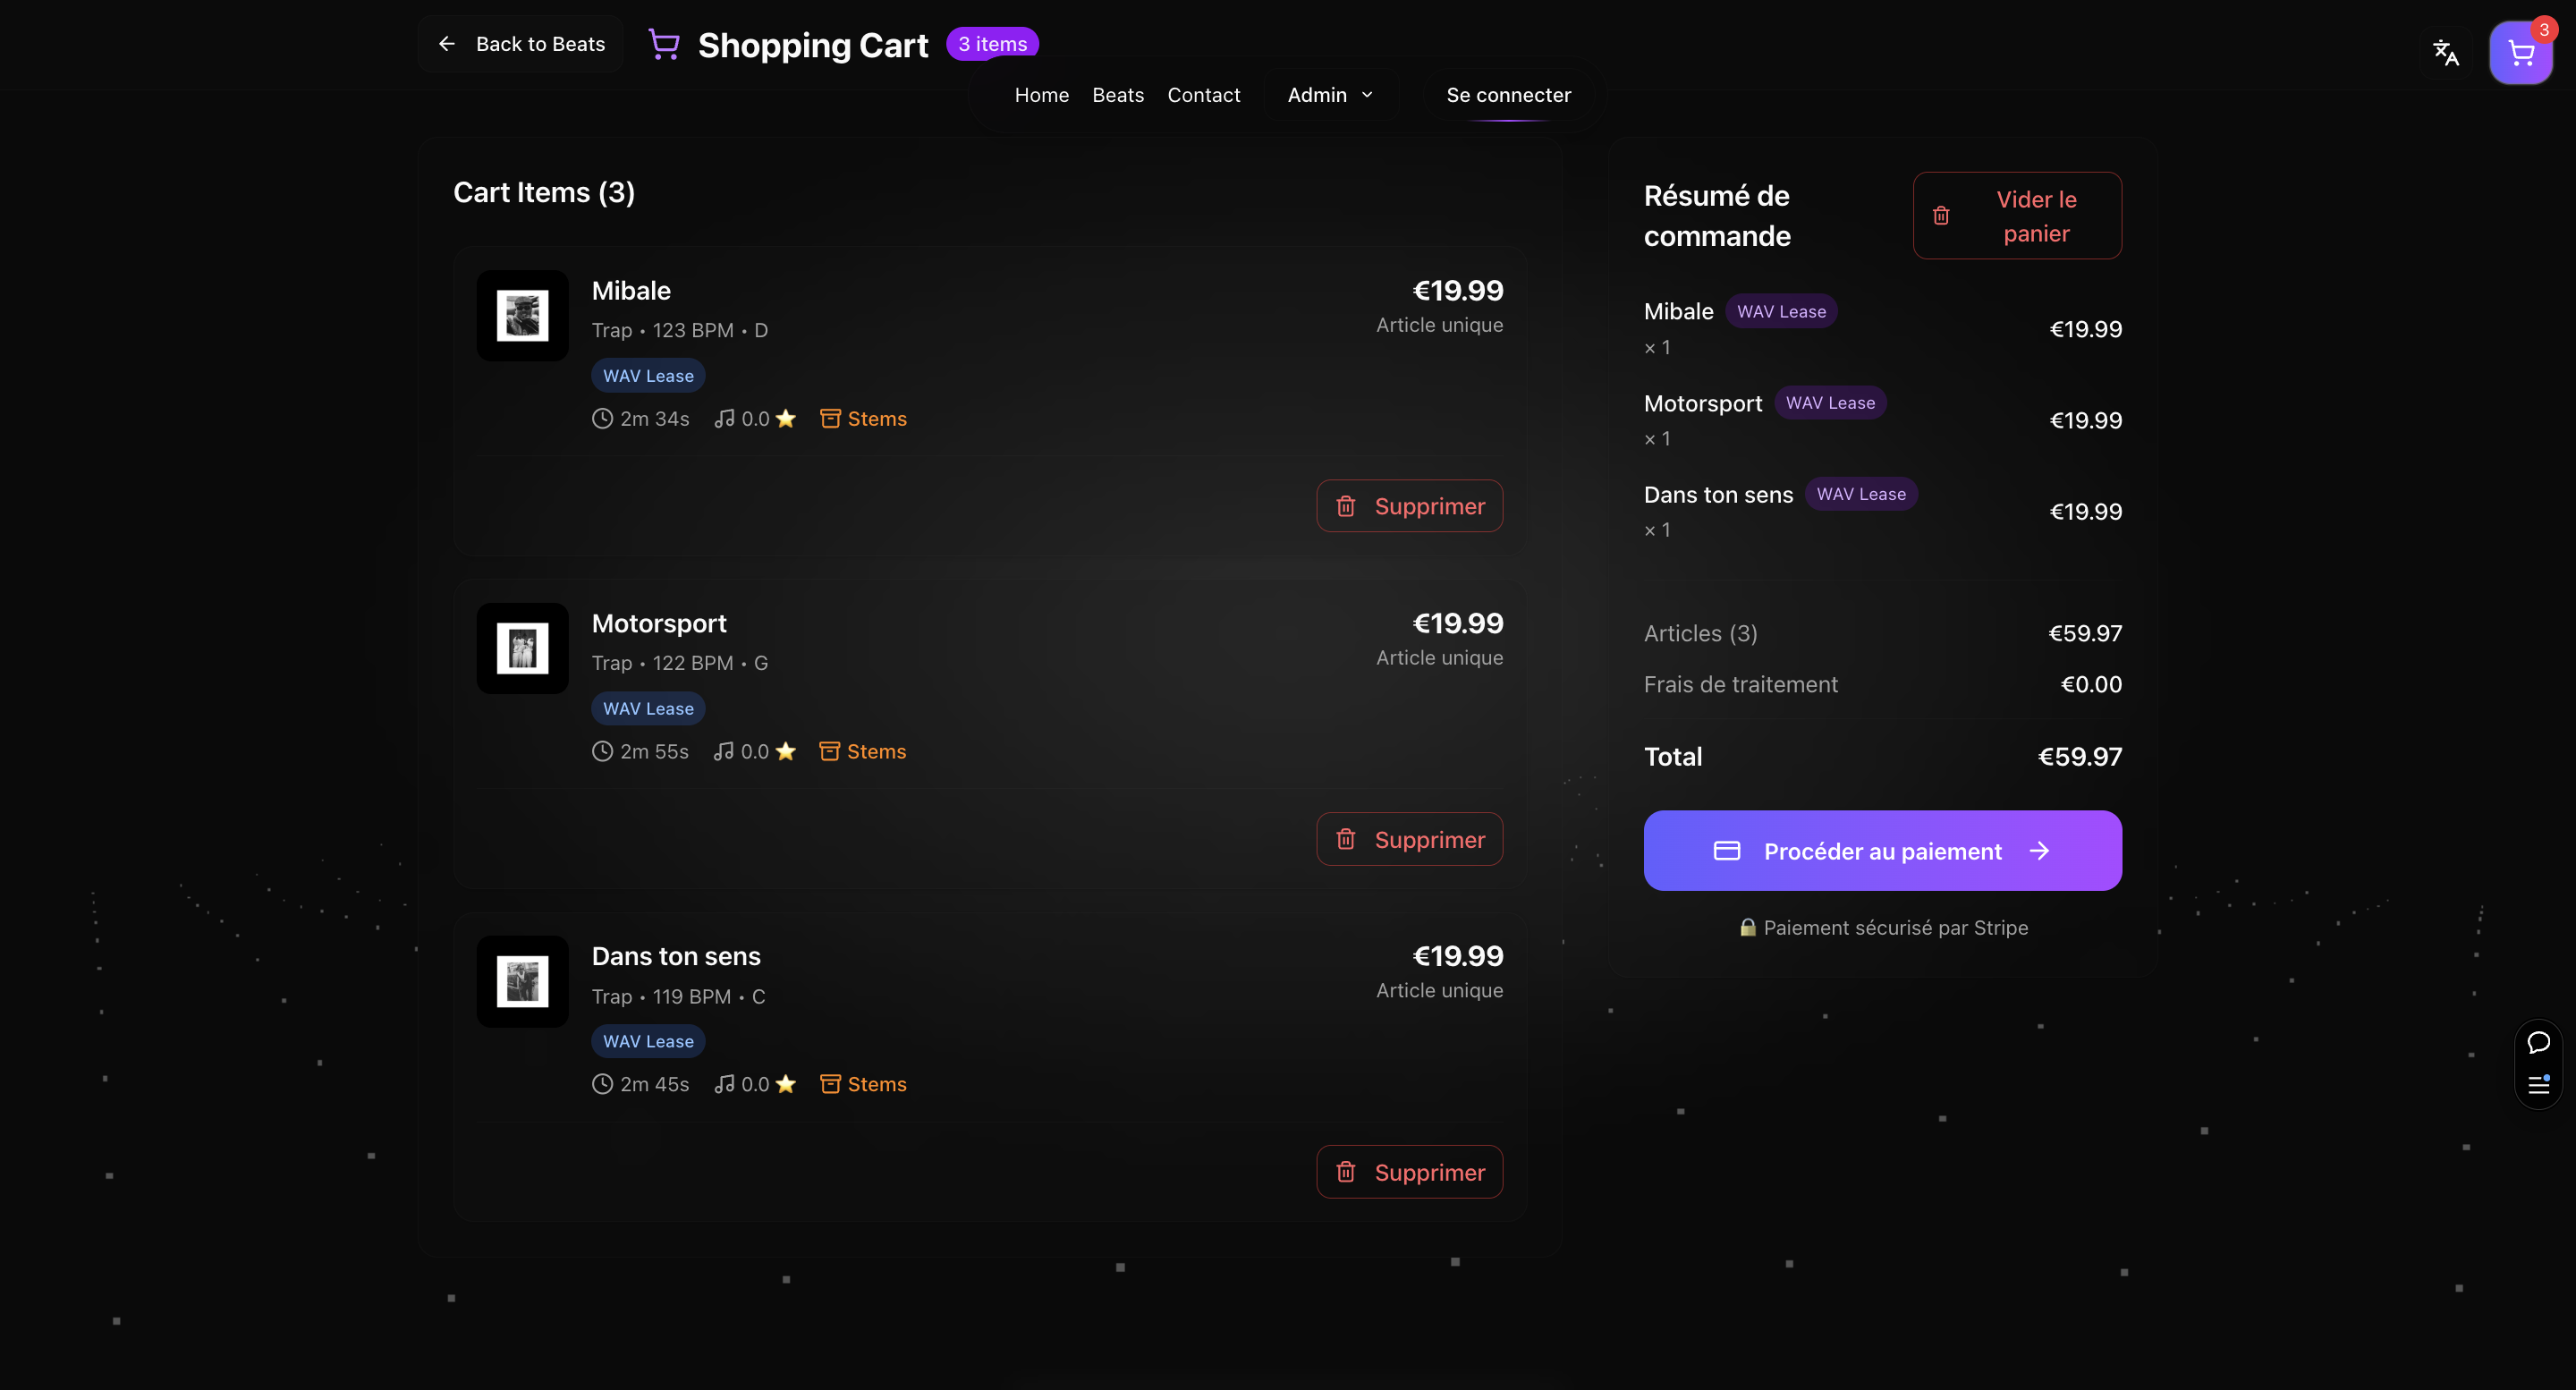Open the Contact nav item
2576x1390 pixels.
pyautogui.click(x=1203, y=95)
